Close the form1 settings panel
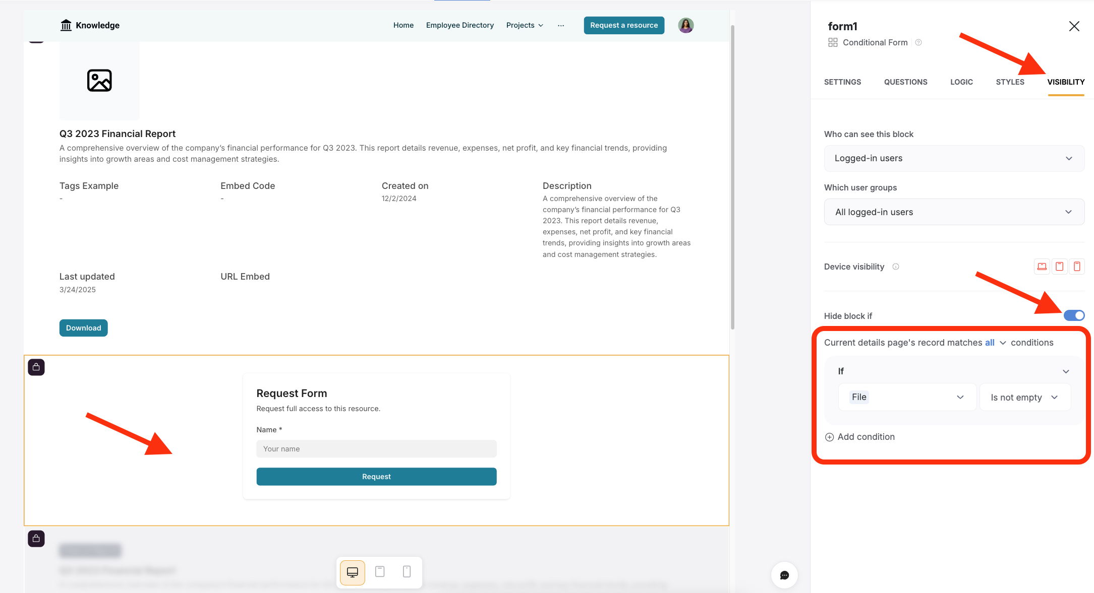This screenshot has width=1094, height=593. 1074,26
